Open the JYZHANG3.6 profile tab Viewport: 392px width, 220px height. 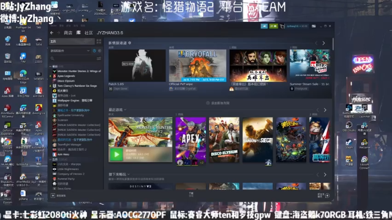coord(110,32)
